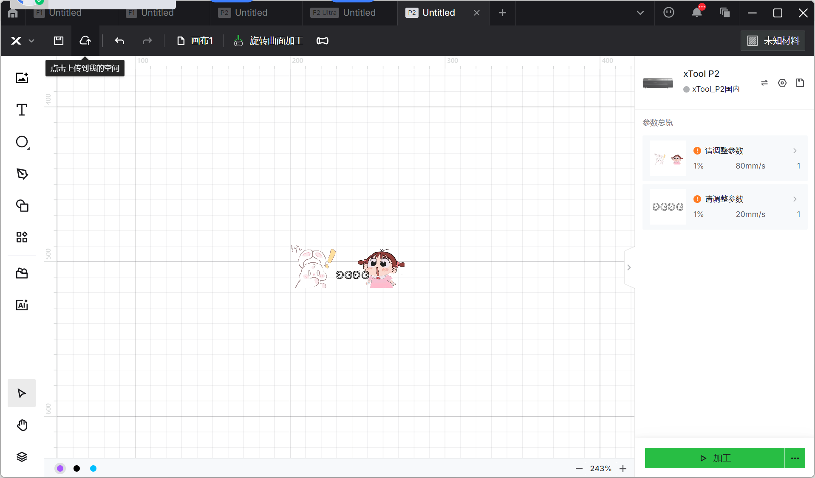
Task: Open the AI creation tool
Action: point(22,305)
